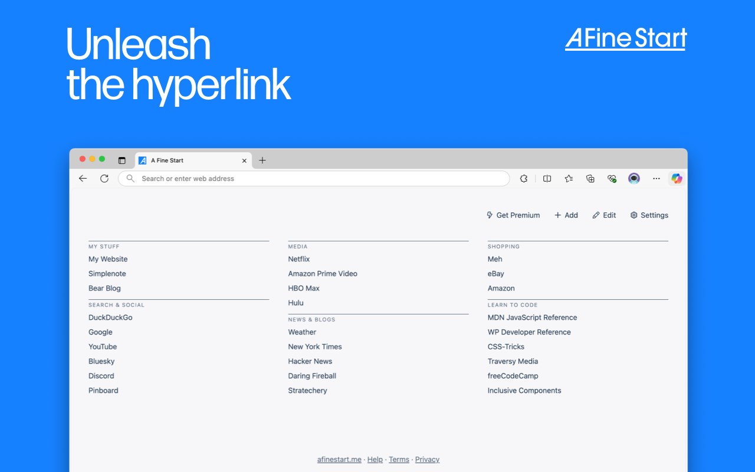Select the A Fine Start tab

pyautogui.click(x=193, y=160)
